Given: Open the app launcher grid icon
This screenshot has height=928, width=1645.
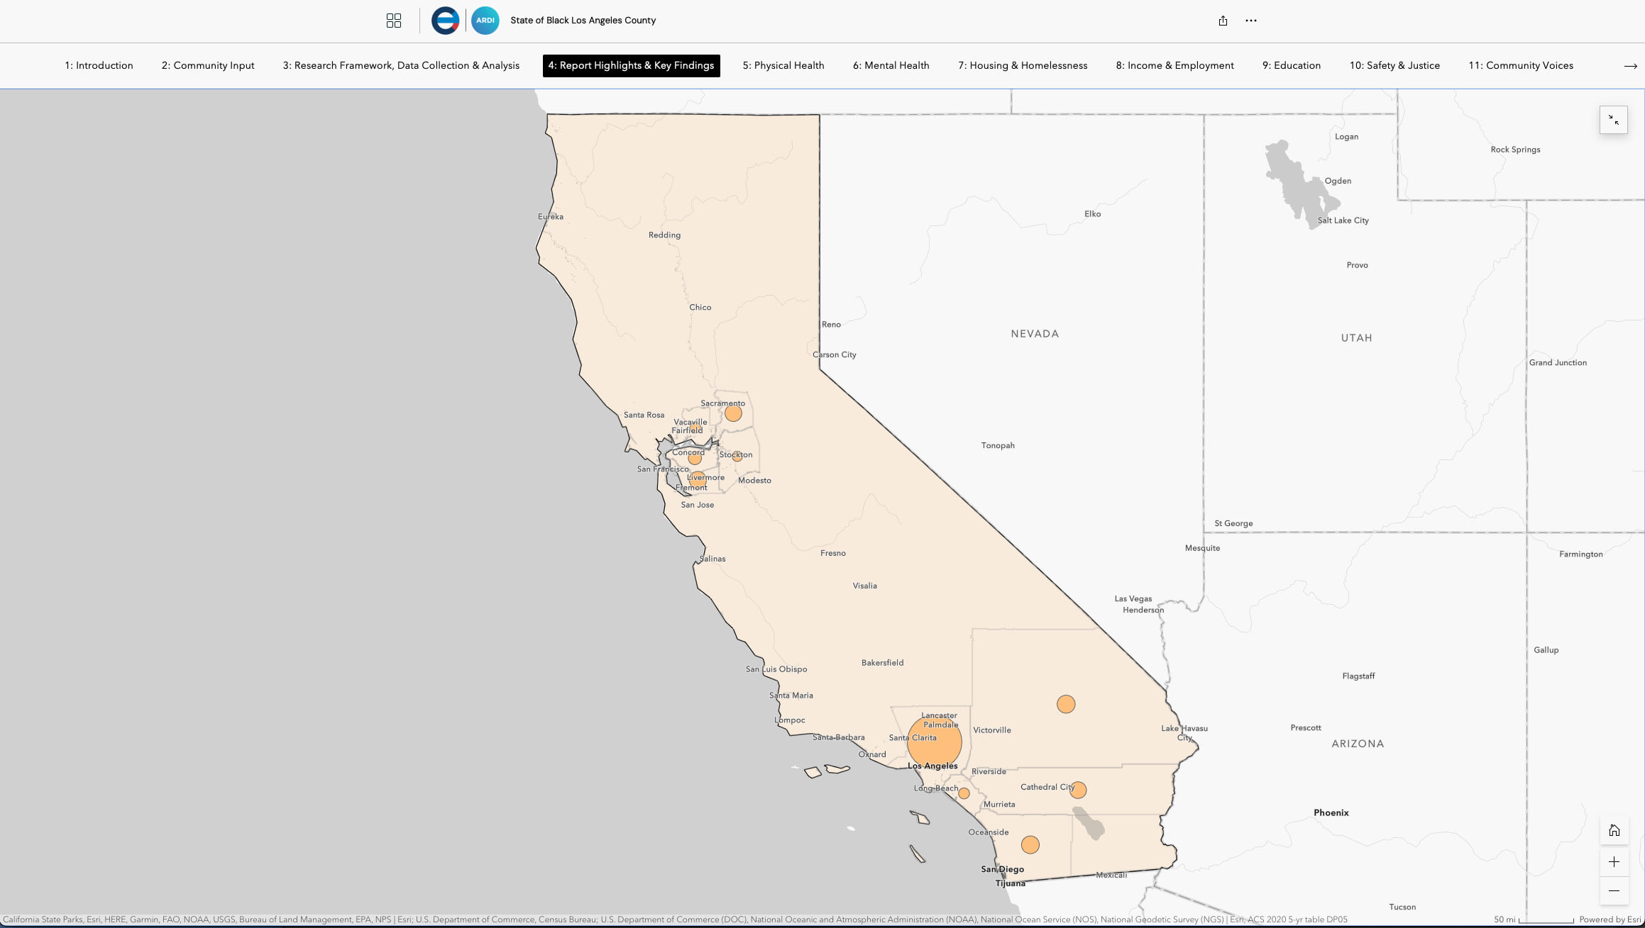Looking at the screenshot, I should pos(394,21).
